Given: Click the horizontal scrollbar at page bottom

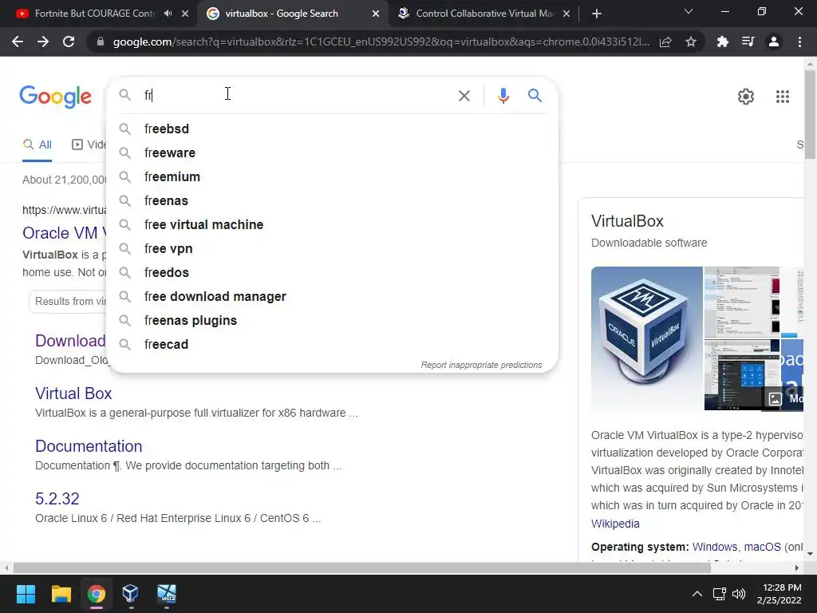Looking at the screenshot, I should tap(362, 568).
